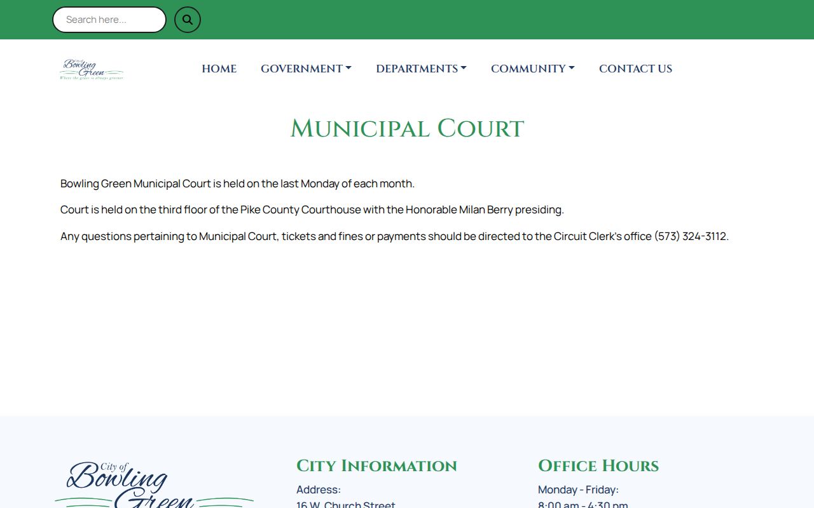This screenshot has height=508, width=814.
Task: Focus the "Search here..." input field
Action: 109,20
